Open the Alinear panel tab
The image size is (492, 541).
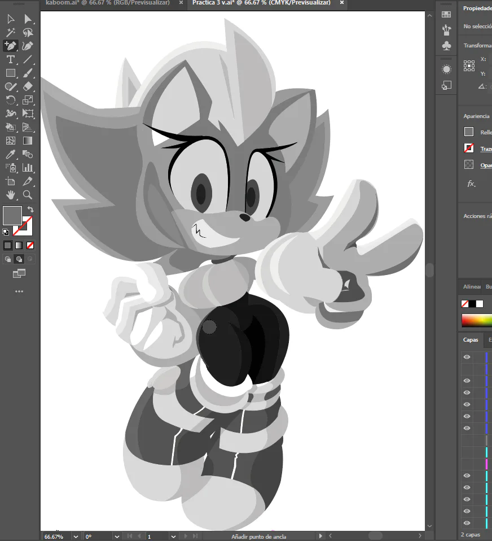pyautogui.click(x=472, y=287)
